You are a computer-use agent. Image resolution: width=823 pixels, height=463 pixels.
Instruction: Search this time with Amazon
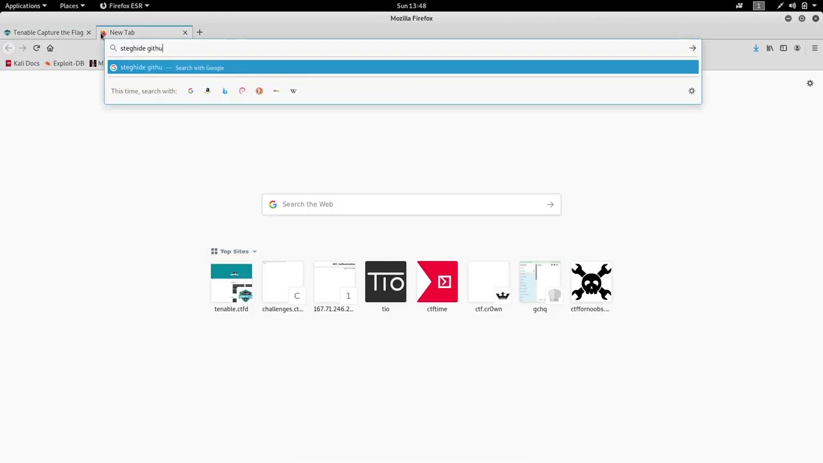pyautogui.click(x=208, y=91)
